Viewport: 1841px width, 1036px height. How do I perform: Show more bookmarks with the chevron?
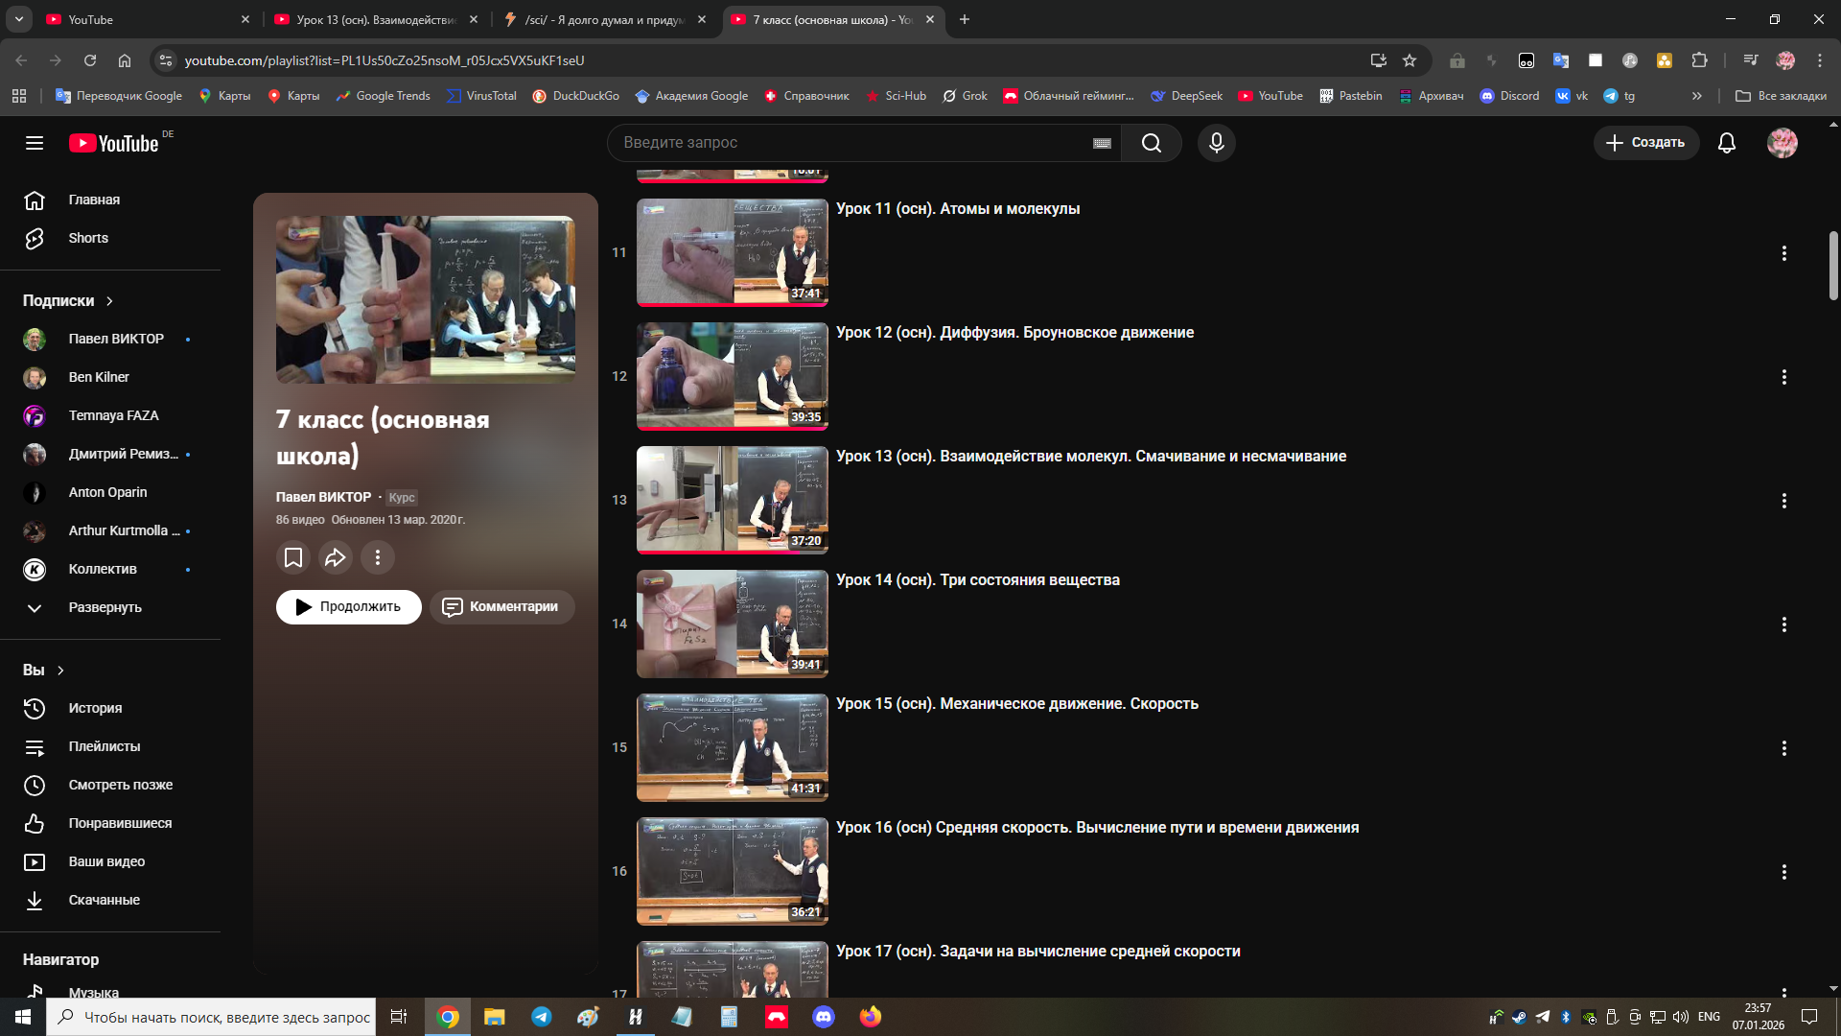(x=1697, y=96)
